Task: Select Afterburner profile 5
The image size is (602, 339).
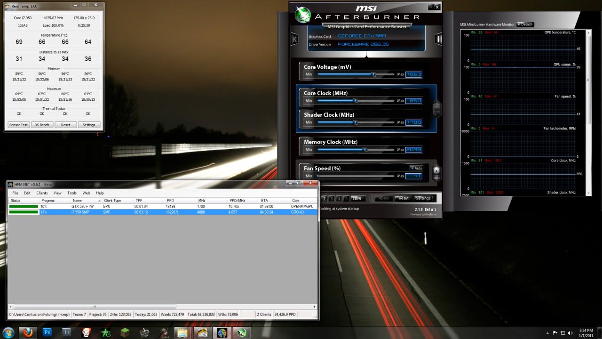Action: (x=346, y=198)
